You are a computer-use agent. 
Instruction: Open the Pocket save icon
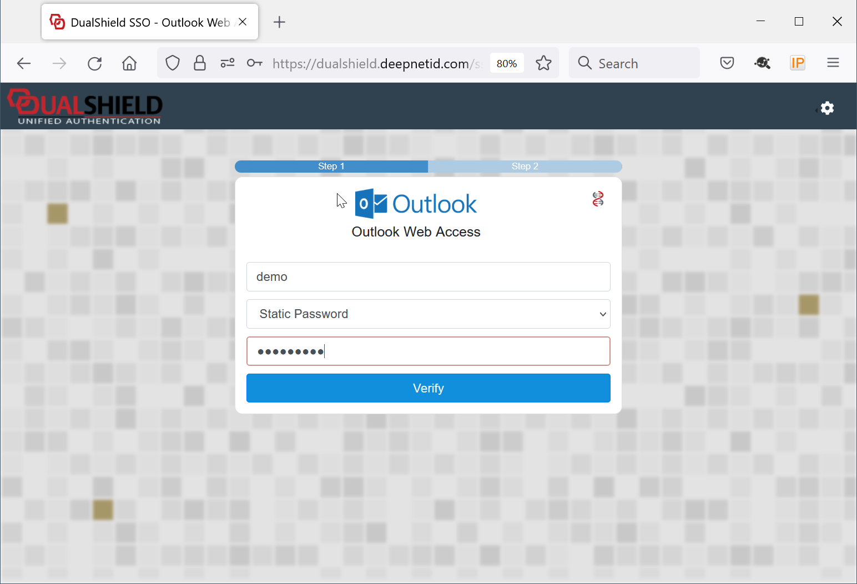click(727, 63)
